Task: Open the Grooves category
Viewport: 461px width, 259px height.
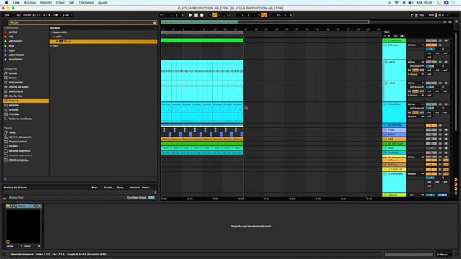Action: tap(13, 110)
